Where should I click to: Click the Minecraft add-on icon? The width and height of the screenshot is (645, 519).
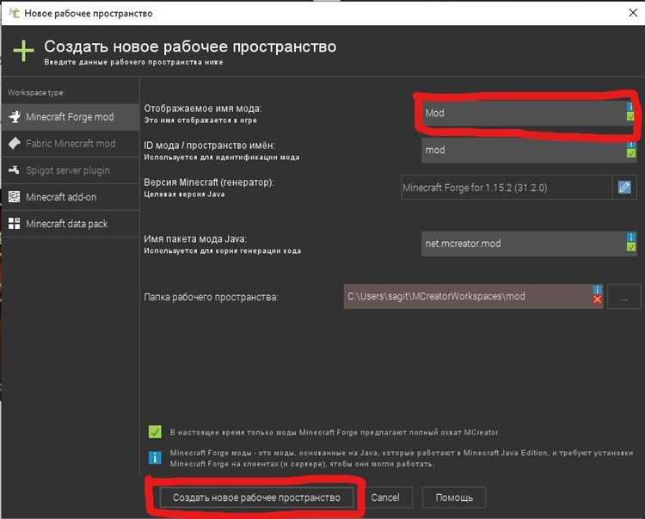[15, 197]
